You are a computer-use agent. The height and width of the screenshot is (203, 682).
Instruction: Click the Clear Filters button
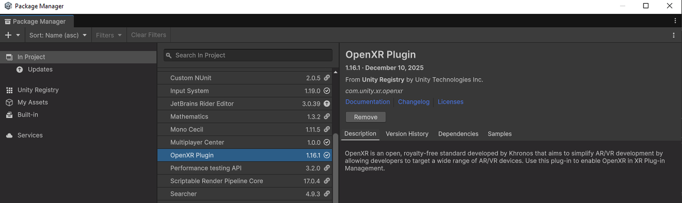click(149, 35)
